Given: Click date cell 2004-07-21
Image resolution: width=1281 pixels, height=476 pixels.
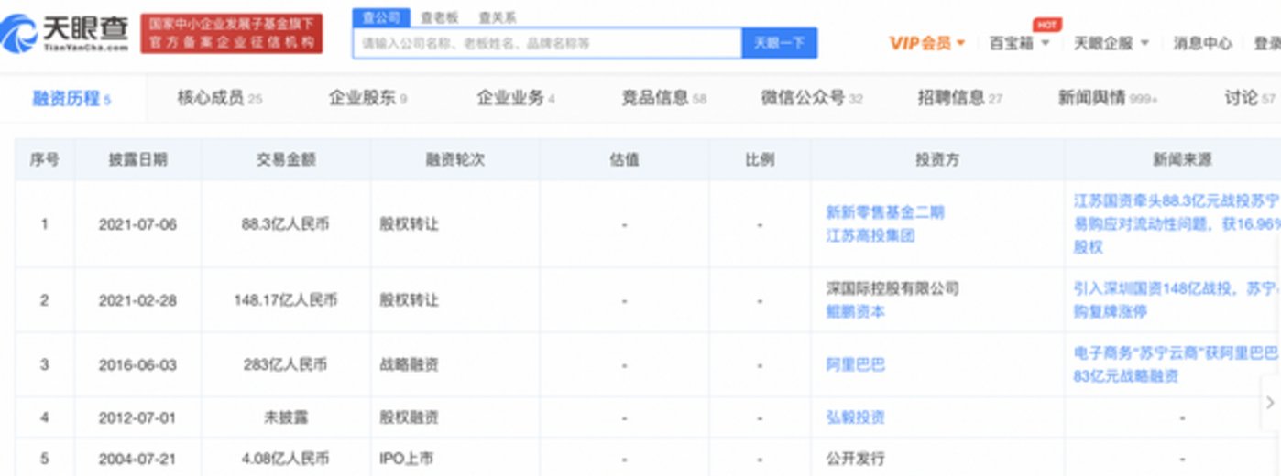Looking at the screenshot, I should (137, 459).
